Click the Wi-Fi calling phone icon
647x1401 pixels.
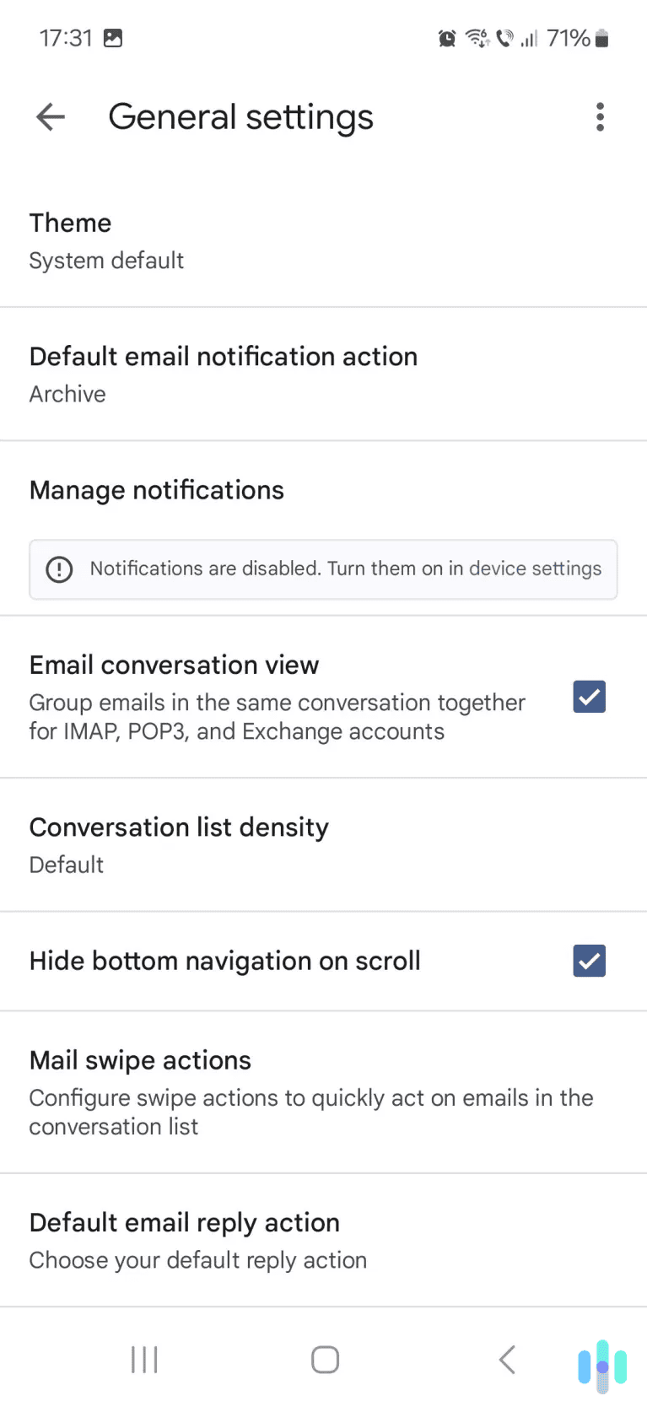coord(505,38)
